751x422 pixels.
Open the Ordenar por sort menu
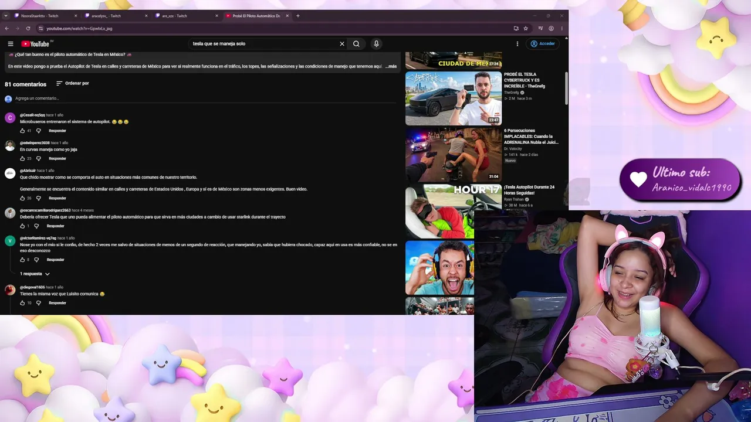[72, 83]
